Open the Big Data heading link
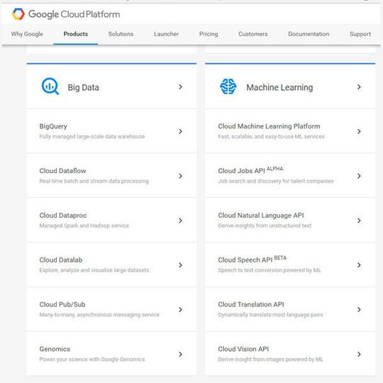Screen dimensions: 383x383 click(83, 87)
